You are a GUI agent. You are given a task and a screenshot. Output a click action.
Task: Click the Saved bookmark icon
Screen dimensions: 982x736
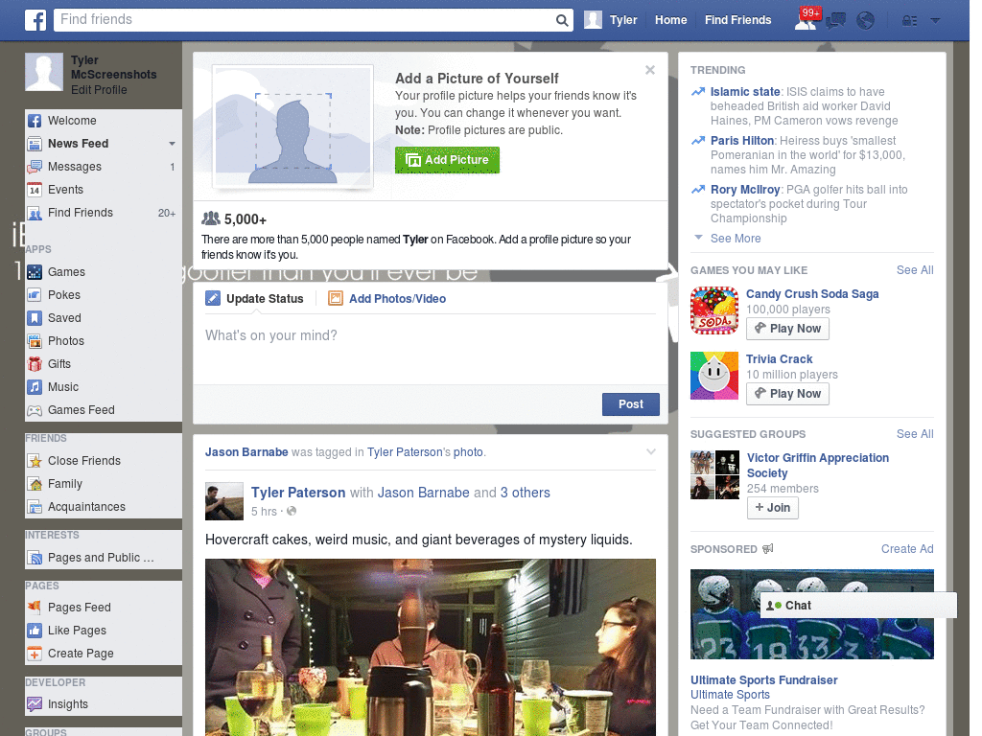35,318
